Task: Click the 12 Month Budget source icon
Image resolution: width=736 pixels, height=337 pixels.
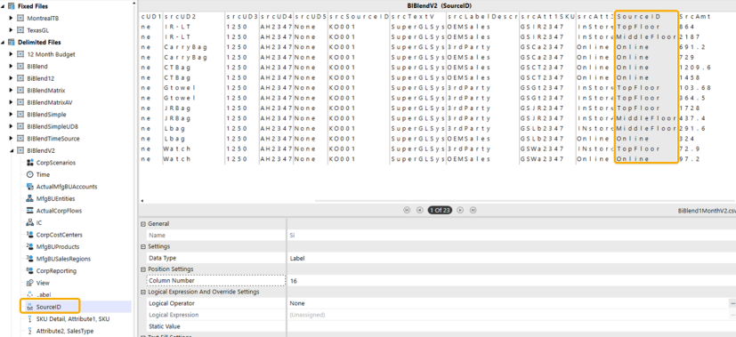Action: [20, 54]
